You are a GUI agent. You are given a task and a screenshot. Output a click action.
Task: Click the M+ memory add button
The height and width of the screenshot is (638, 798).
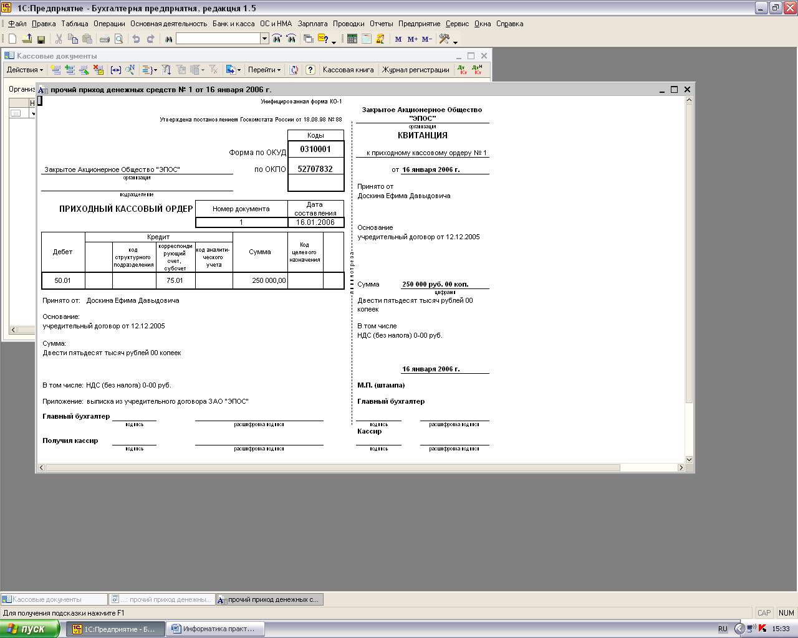(412, 39)
